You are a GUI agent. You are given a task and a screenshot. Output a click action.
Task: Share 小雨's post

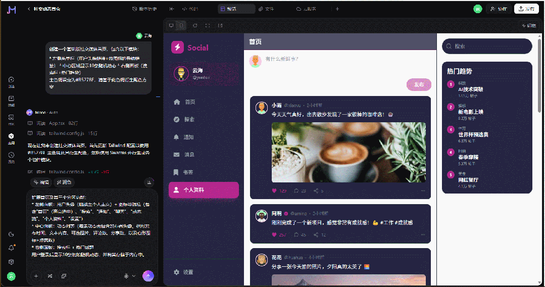tap(318, 190)
